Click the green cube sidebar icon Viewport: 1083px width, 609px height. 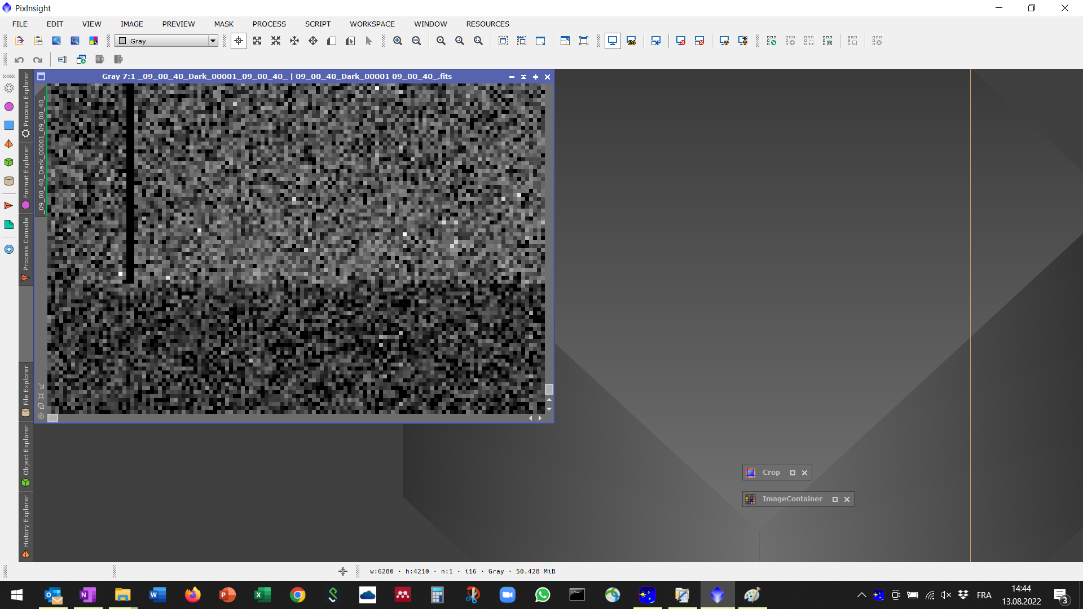9,162
